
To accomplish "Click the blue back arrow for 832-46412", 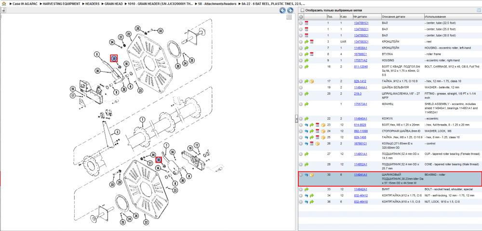I will (307, 196).
